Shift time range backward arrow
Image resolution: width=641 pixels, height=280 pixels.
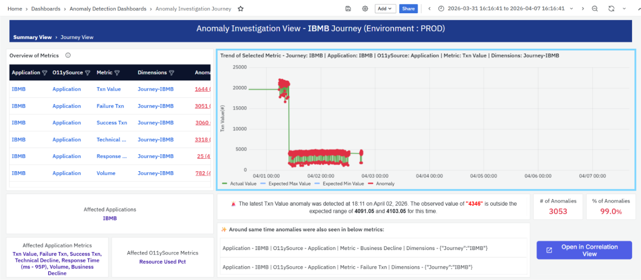[x=429, y=9]
